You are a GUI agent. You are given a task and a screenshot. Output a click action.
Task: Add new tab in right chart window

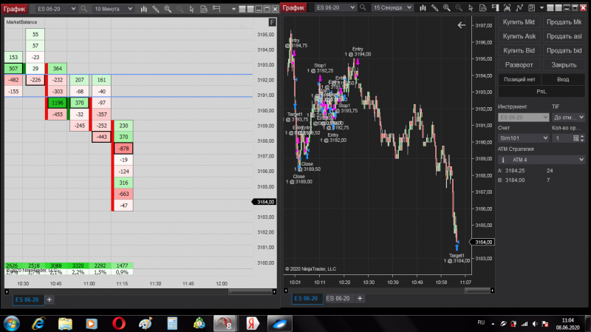point(360,299)
